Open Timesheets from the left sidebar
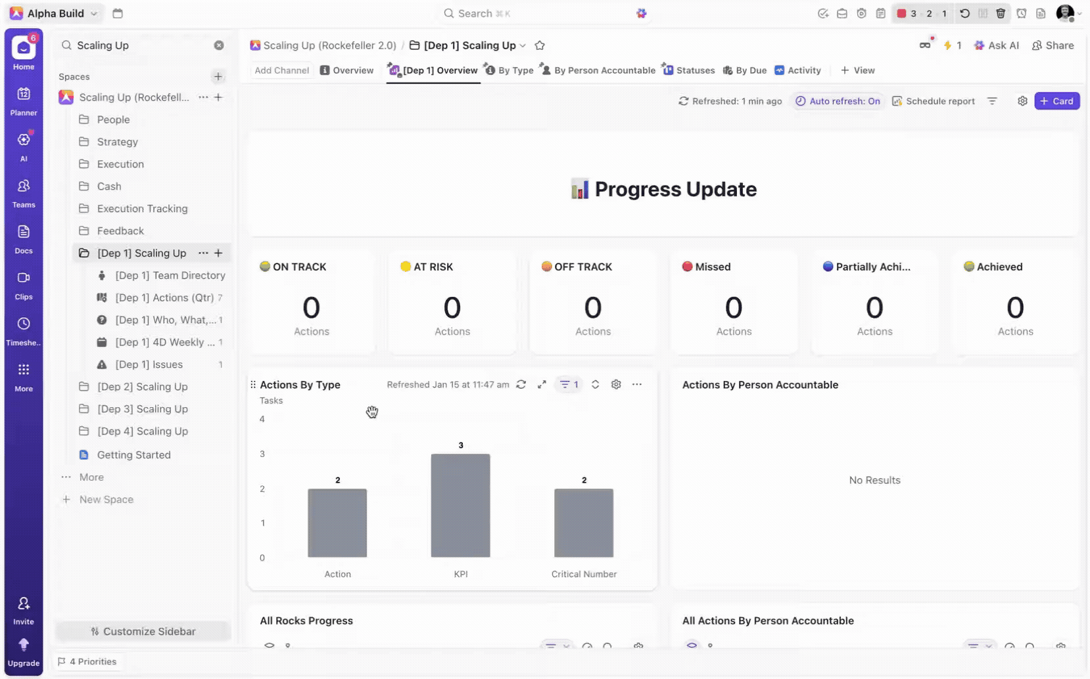Image resolution: width=1090 pixels, height=679 pixels. 24,330
